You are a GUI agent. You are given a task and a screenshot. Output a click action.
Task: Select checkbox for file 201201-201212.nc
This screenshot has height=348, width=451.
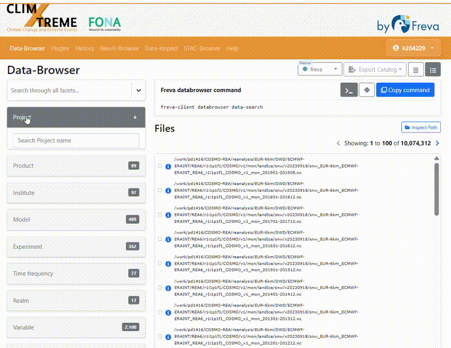(160, 337)
